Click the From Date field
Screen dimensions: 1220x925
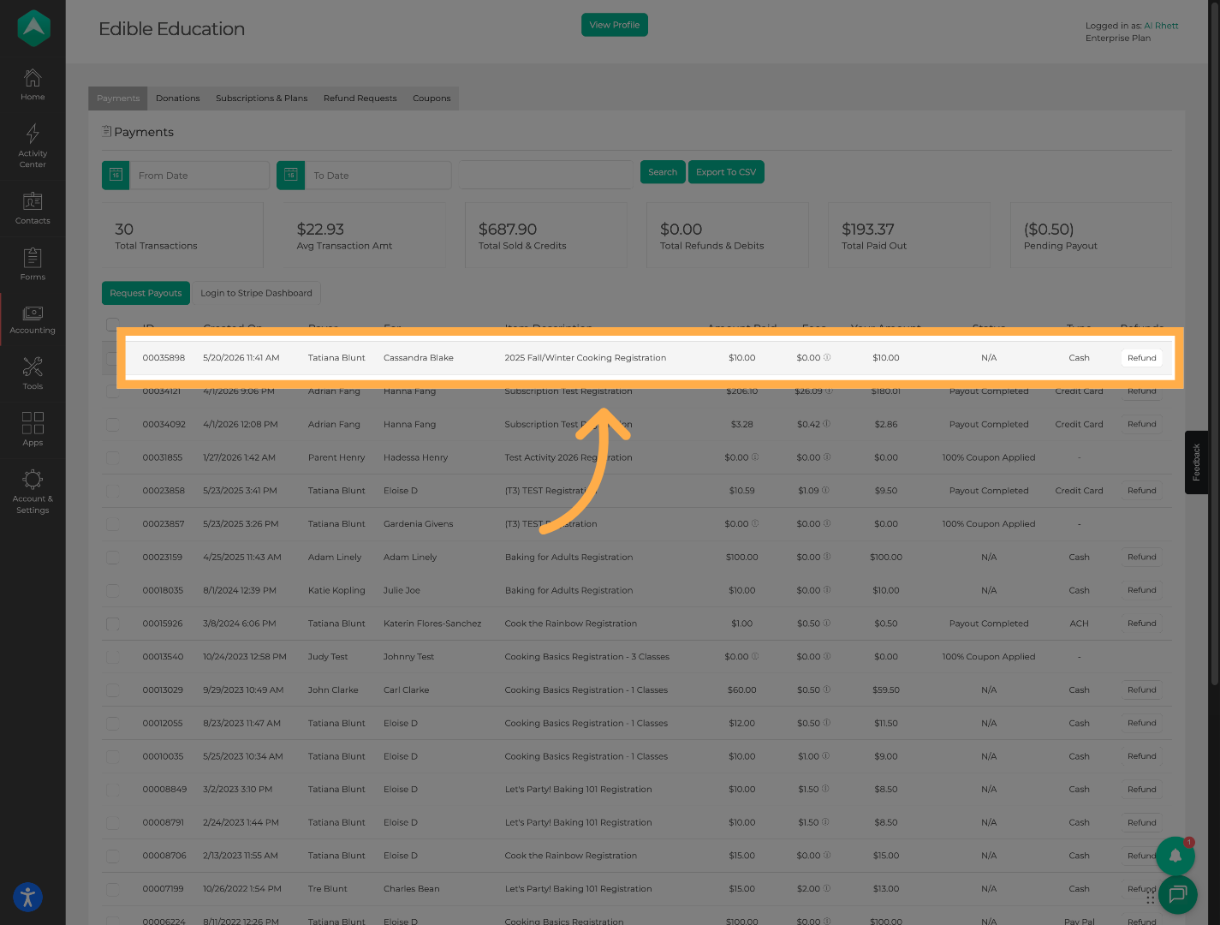(199, 175)
